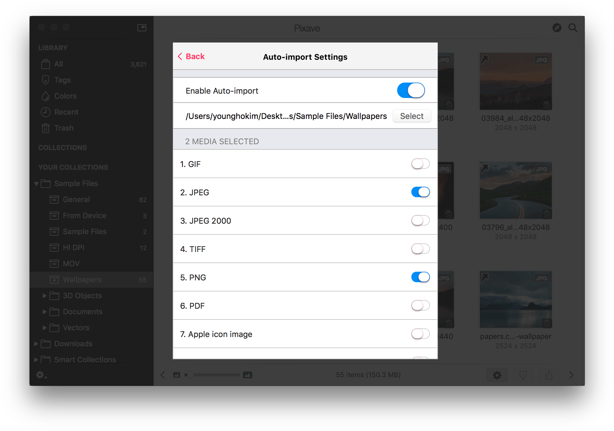Go back from Auto-import Settings
The height and width of the screenshot is (431, 614).
tap(191, 57)
